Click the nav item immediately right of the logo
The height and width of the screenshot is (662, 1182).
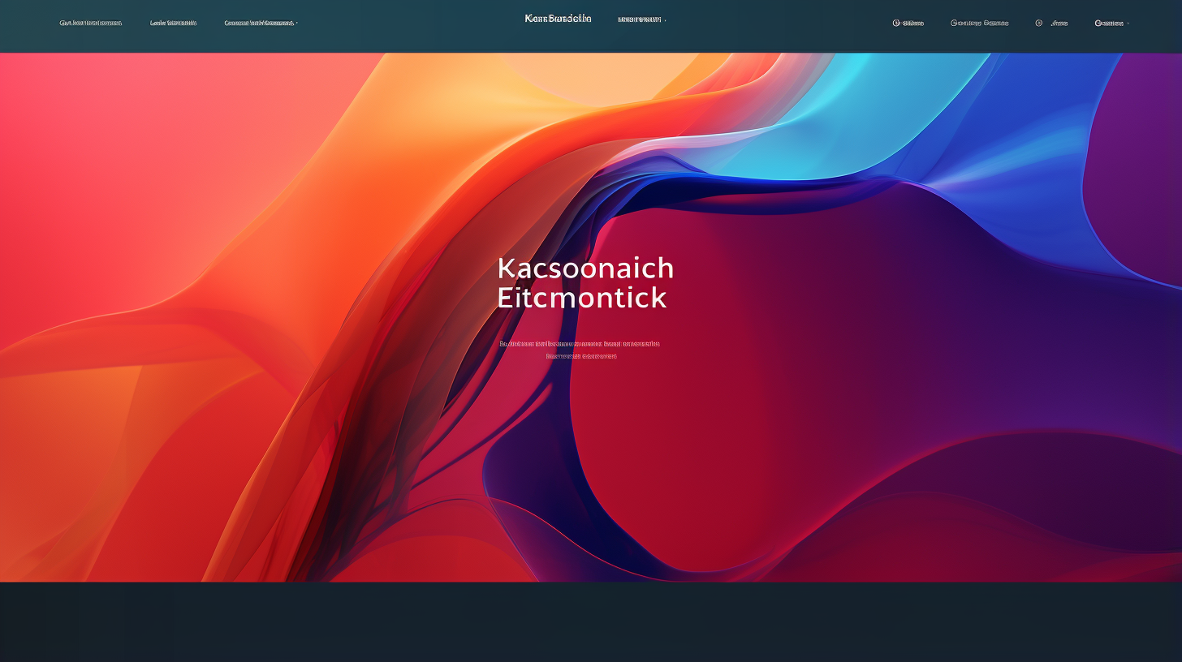click(641, 19)
